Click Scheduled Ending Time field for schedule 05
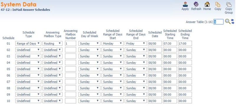 (x=185, y=69)
